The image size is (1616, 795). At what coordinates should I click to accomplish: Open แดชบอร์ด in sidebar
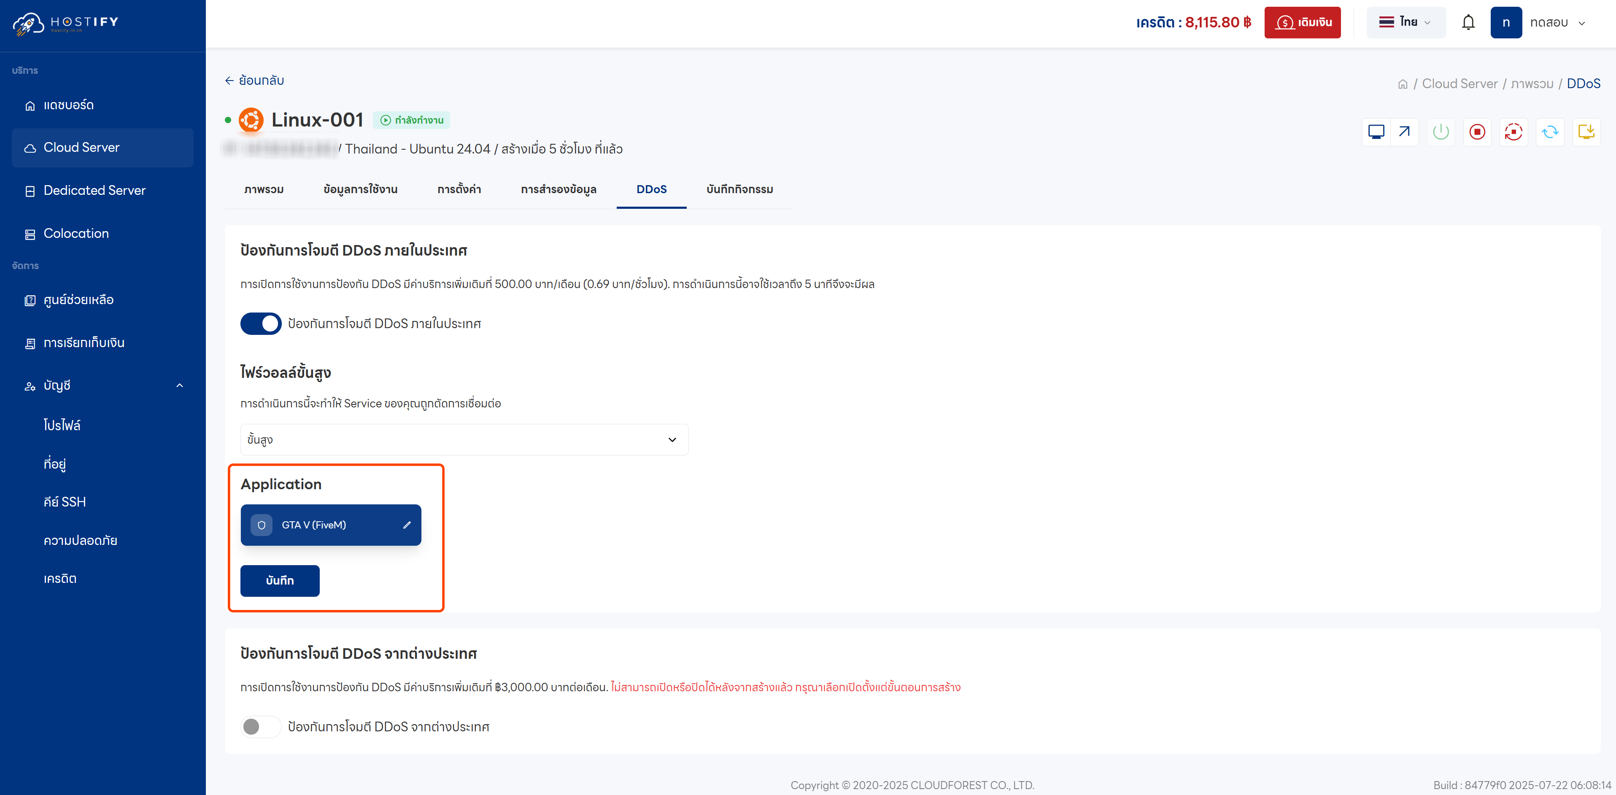pyautogui.click(x=103, y=105)
